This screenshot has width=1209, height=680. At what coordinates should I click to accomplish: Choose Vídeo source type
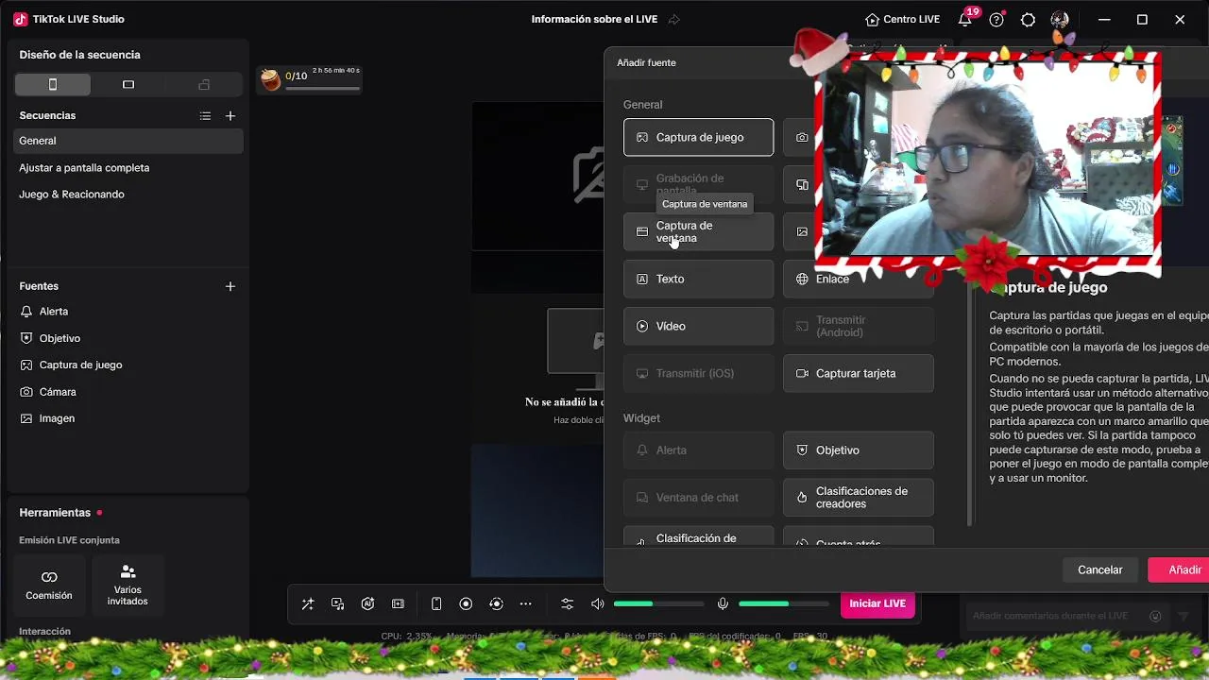pos(699,327)
